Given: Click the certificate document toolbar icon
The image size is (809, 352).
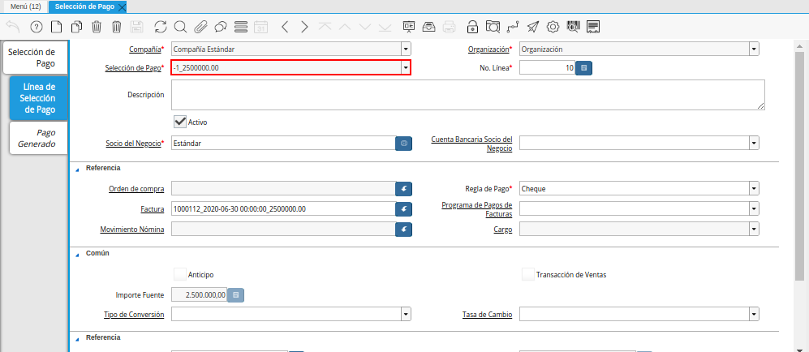Looking at the screenshot, I should pos(593,27).
